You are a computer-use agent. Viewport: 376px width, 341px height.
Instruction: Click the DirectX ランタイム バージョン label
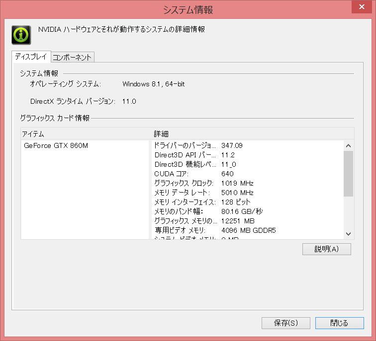click(x=73, y=101)
